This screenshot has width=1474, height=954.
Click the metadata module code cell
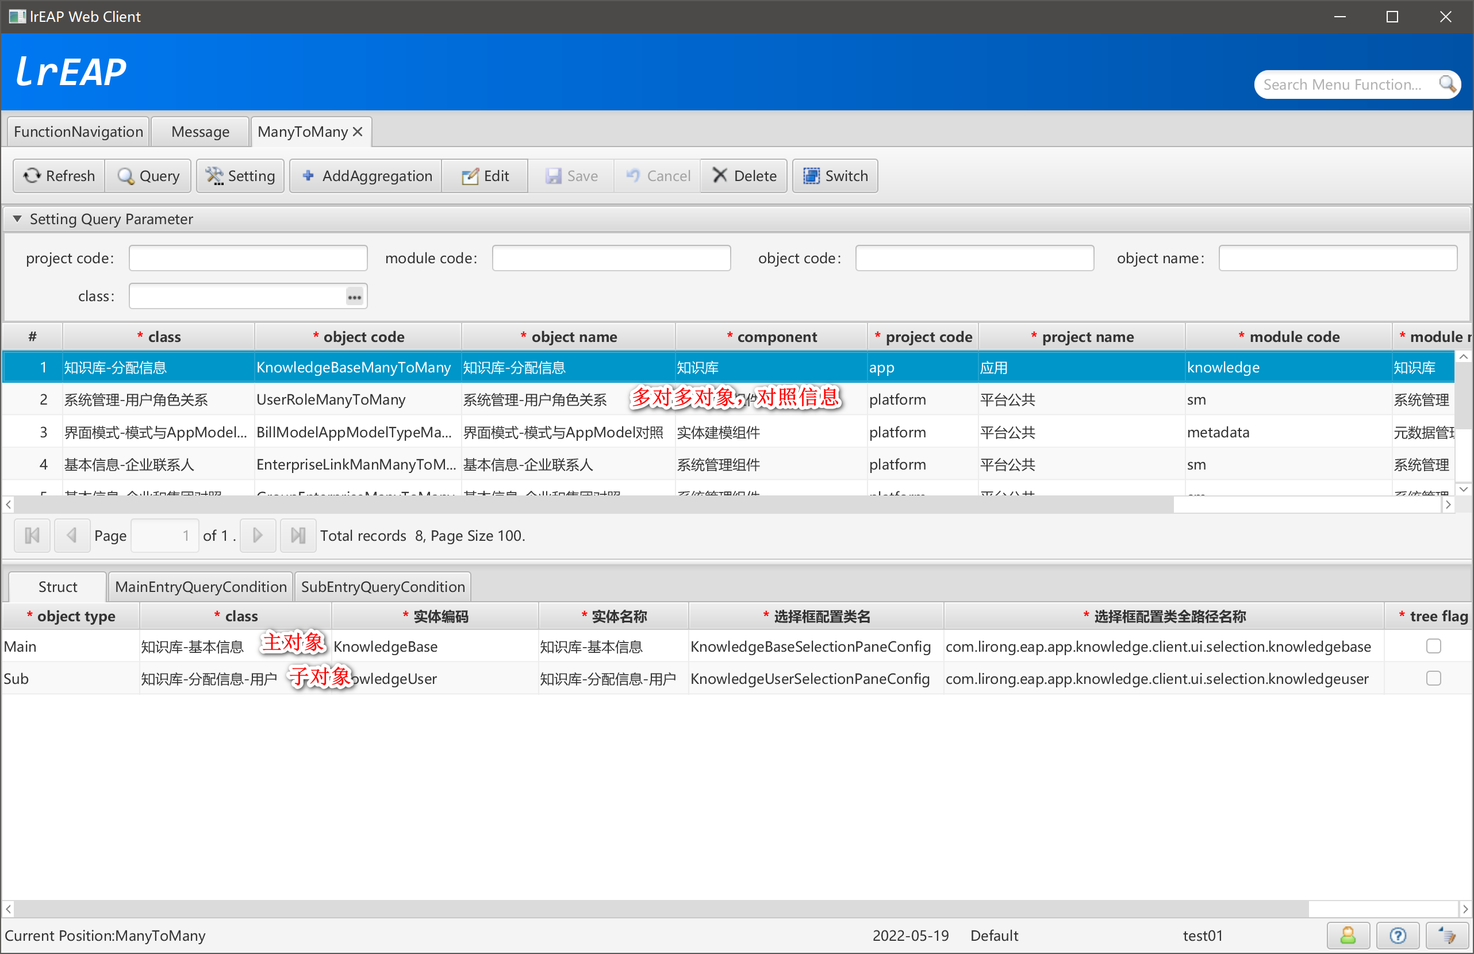(1288, 432)
